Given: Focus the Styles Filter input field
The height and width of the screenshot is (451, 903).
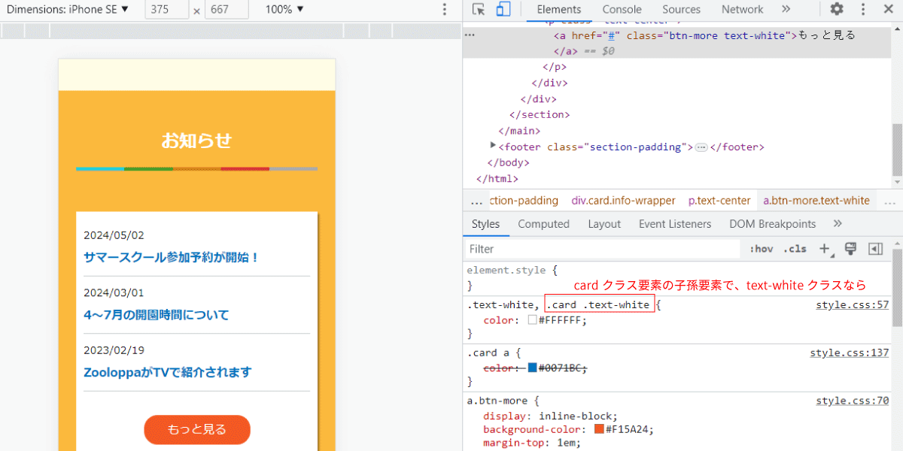Looking at the screenshot, I should click(602, 249).
